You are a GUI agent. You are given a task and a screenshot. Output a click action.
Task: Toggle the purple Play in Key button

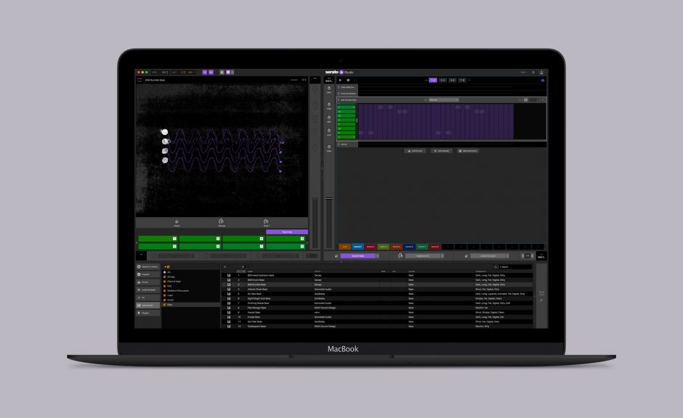pos(286,232)
